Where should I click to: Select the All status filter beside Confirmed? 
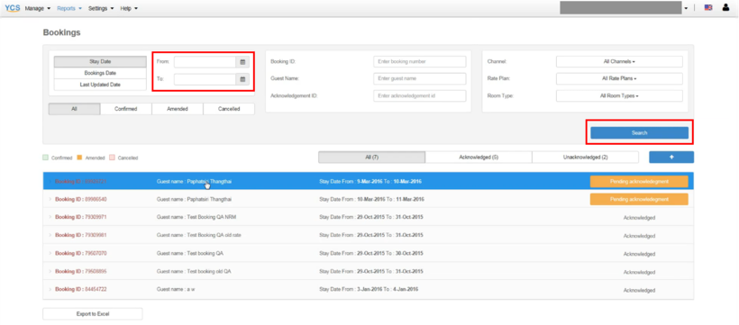click(75, 109)
